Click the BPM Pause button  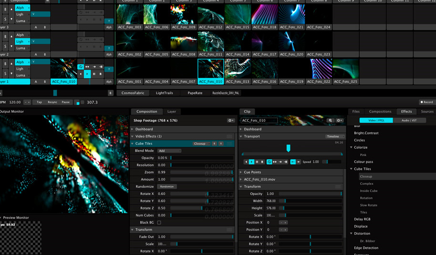66,102
